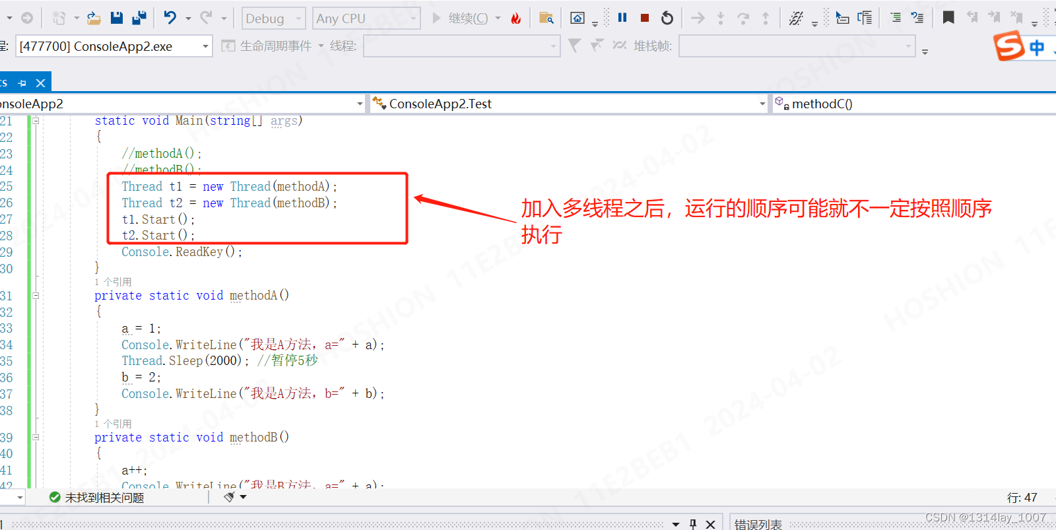
Task: Close the open document tab
Action: (41, 83)
